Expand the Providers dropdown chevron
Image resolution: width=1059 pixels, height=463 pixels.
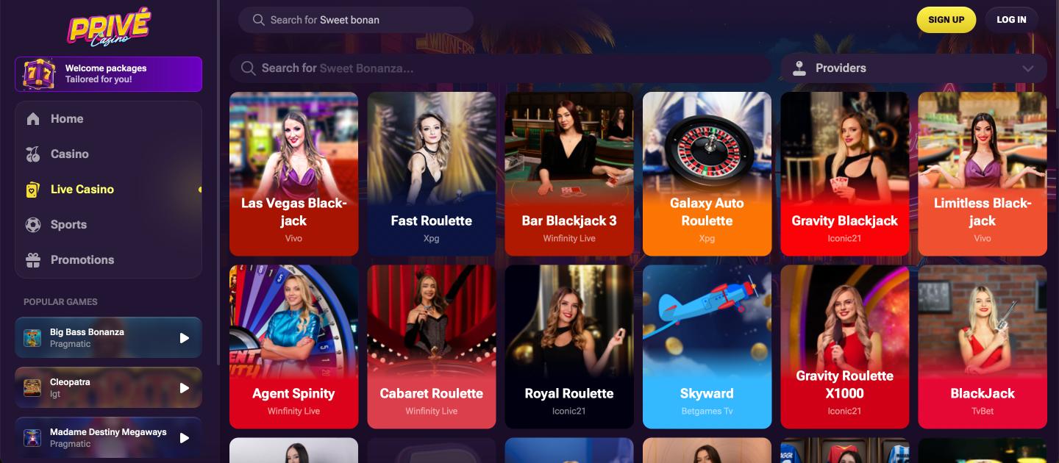pyautogui.click(x=1027, y=68)
